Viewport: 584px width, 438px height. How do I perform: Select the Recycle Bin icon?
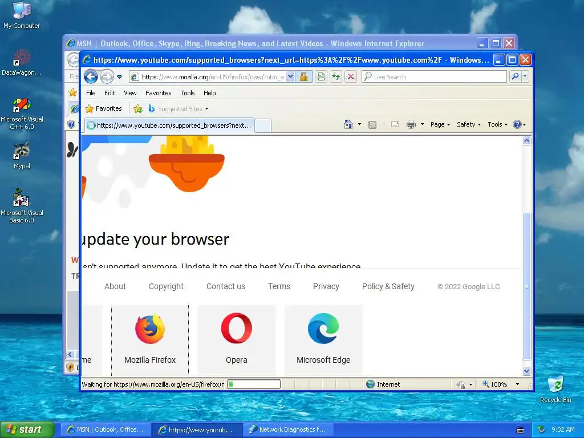coord(555,389)
